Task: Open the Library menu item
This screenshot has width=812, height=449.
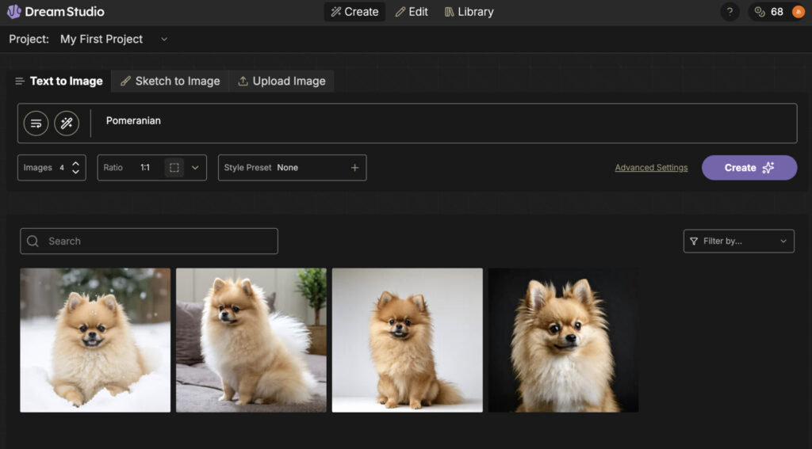Action: (469, 12)
